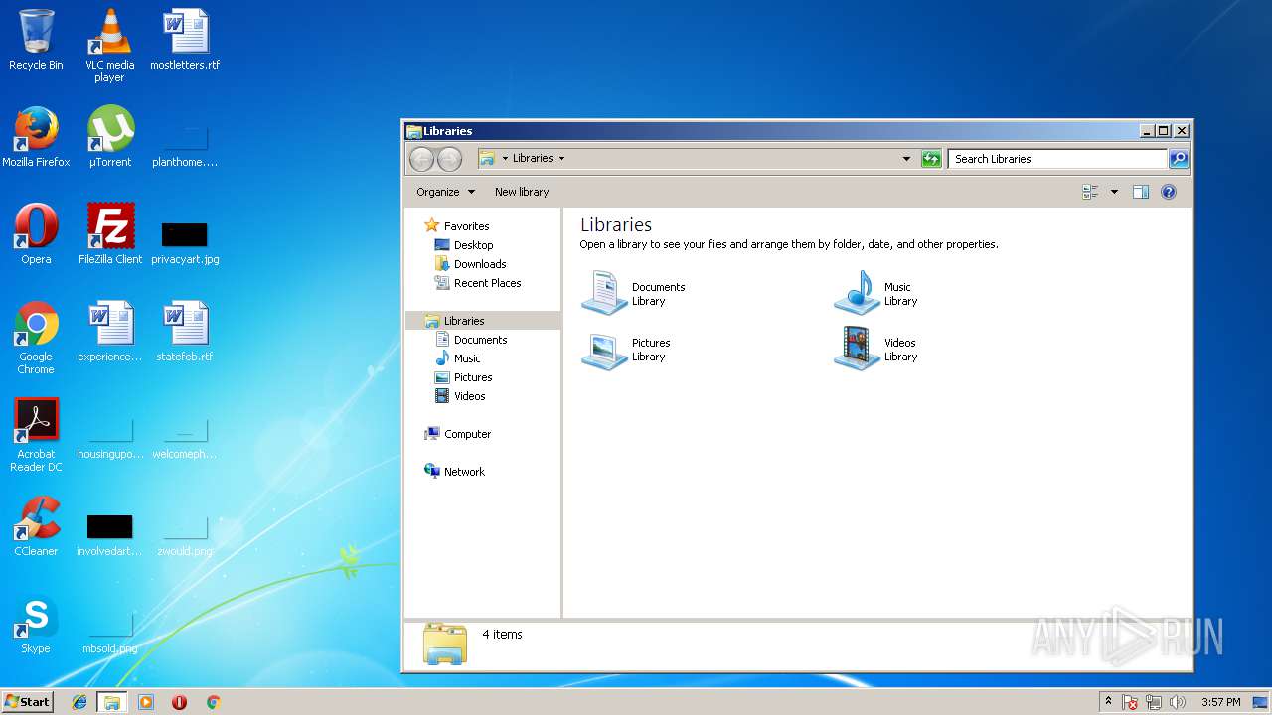Select privacyart.jpg desktop file

click(185, 243)
